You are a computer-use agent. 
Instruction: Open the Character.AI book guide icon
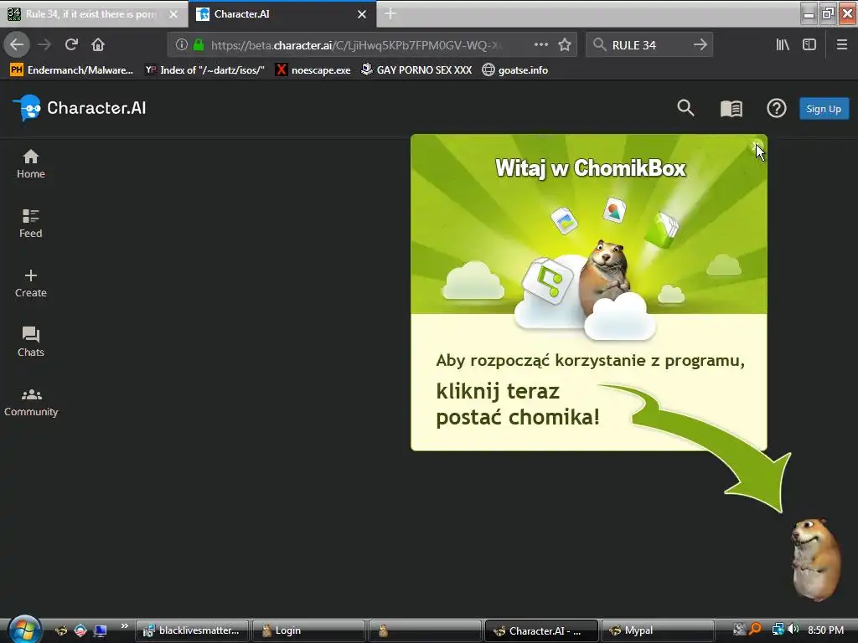731,109
